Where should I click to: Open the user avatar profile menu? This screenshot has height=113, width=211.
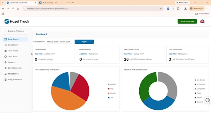pyautogui.click(x=202, y=21)
